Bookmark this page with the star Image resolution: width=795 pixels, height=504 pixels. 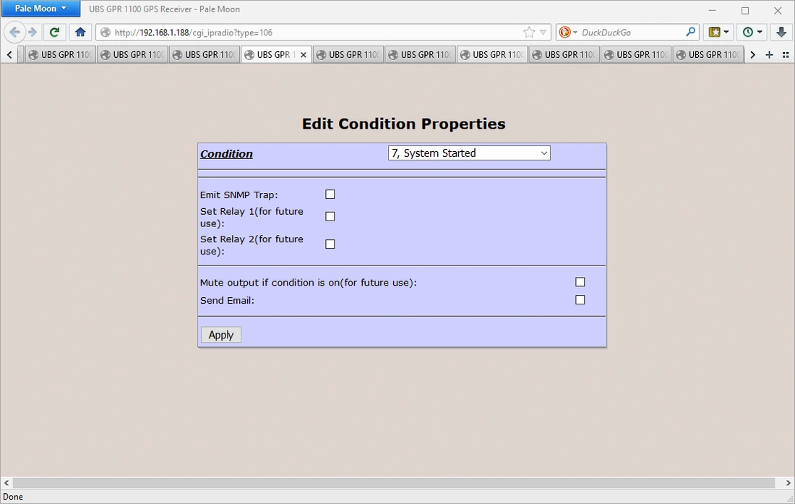[529, 33]
